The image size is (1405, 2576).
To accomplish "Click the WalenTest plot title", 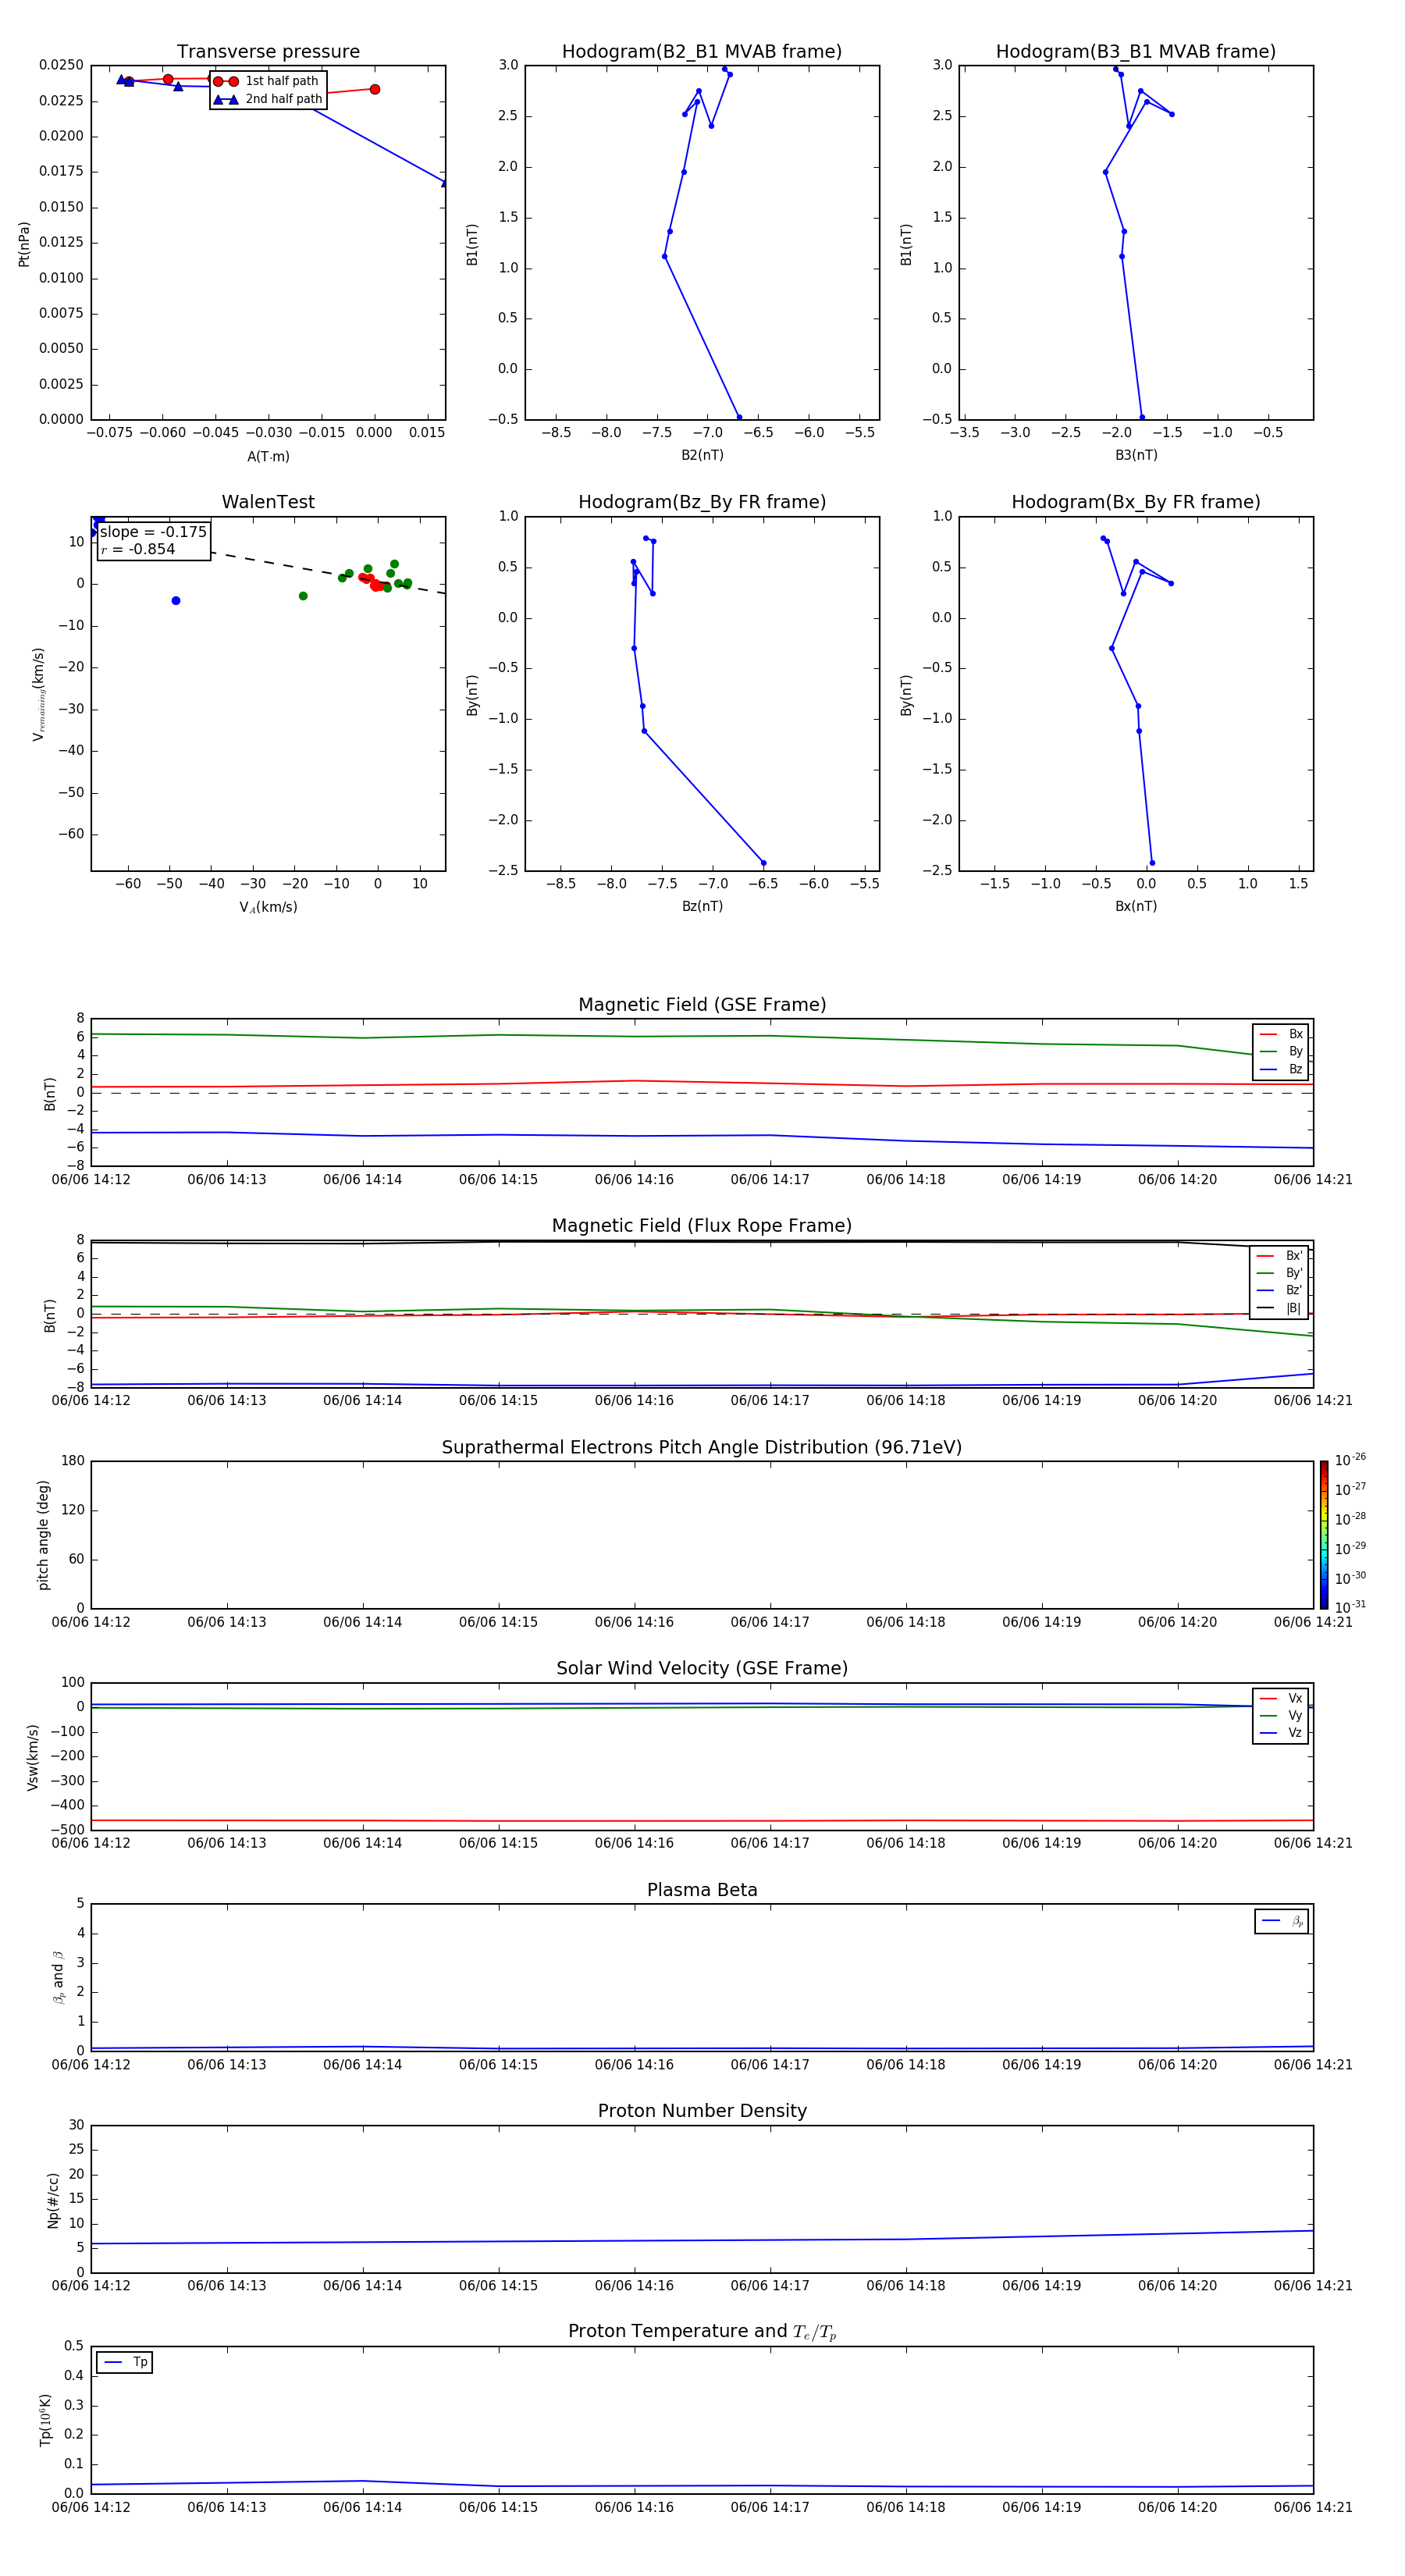I will [268, 502].
